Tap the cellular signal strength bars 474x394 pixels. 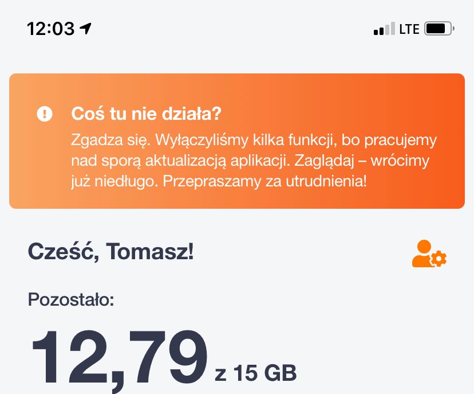(384, 29)
